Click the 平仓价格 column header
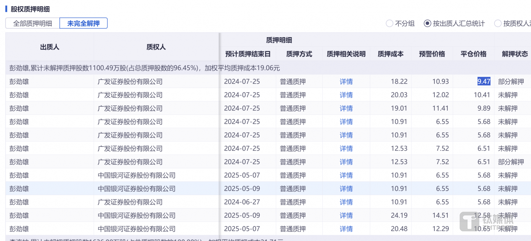531x241 pixels. [473, 54]
